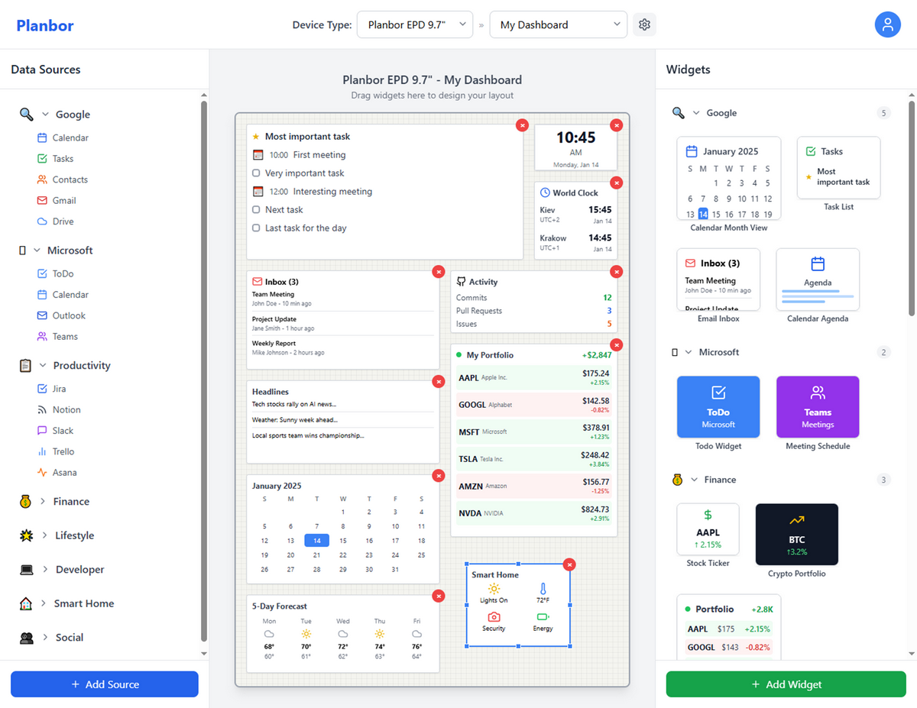917x708 pixels.
Task: Collapse Microsoft widgets section
Action: point(690,352)
